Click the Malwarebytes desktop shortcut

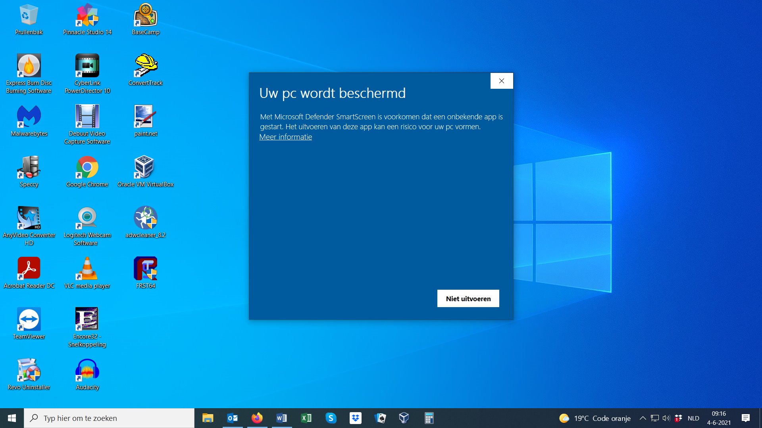point(29,121)
